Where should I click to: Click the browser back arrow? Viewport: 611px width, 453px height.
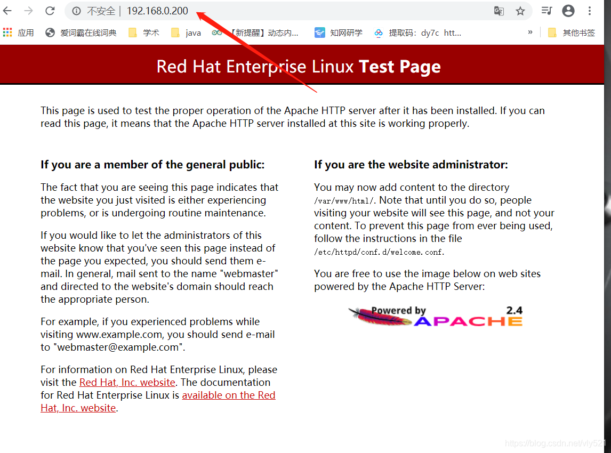coord(7,11)
